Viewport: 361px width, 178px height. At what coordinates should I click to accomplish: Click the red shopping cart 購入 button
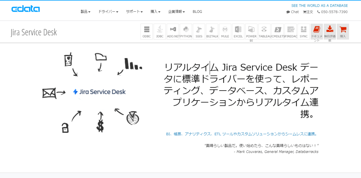point(343,31)
